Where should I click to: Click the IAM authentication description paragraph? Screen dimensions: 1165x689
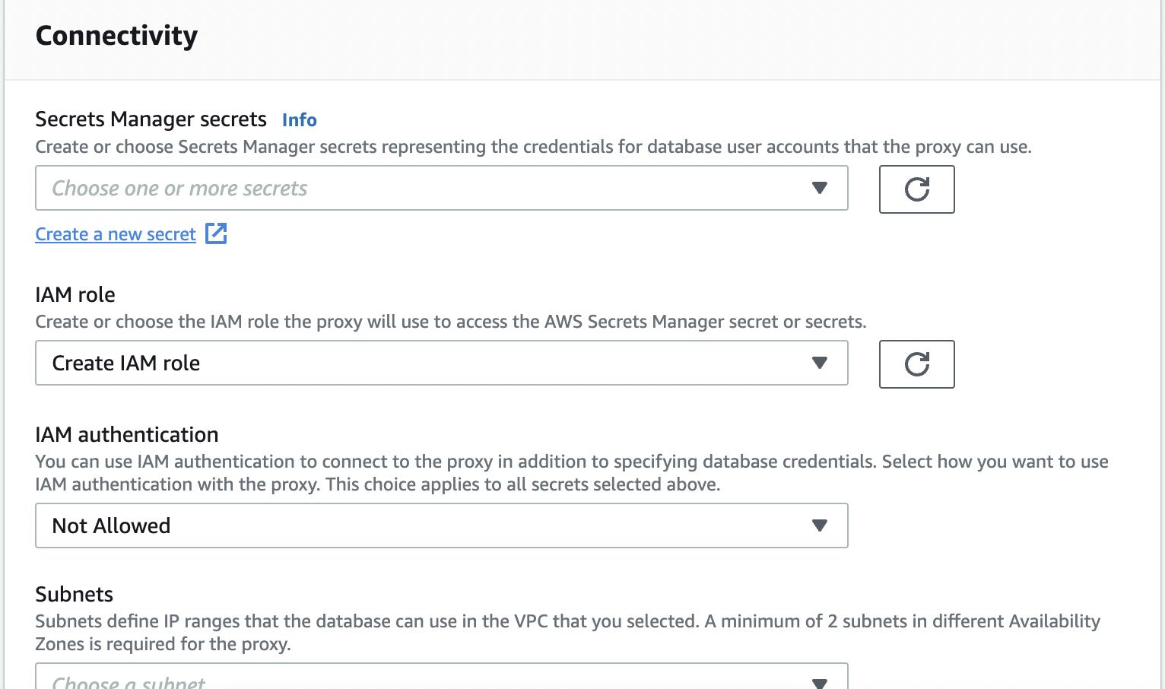[x=570, y=472]
